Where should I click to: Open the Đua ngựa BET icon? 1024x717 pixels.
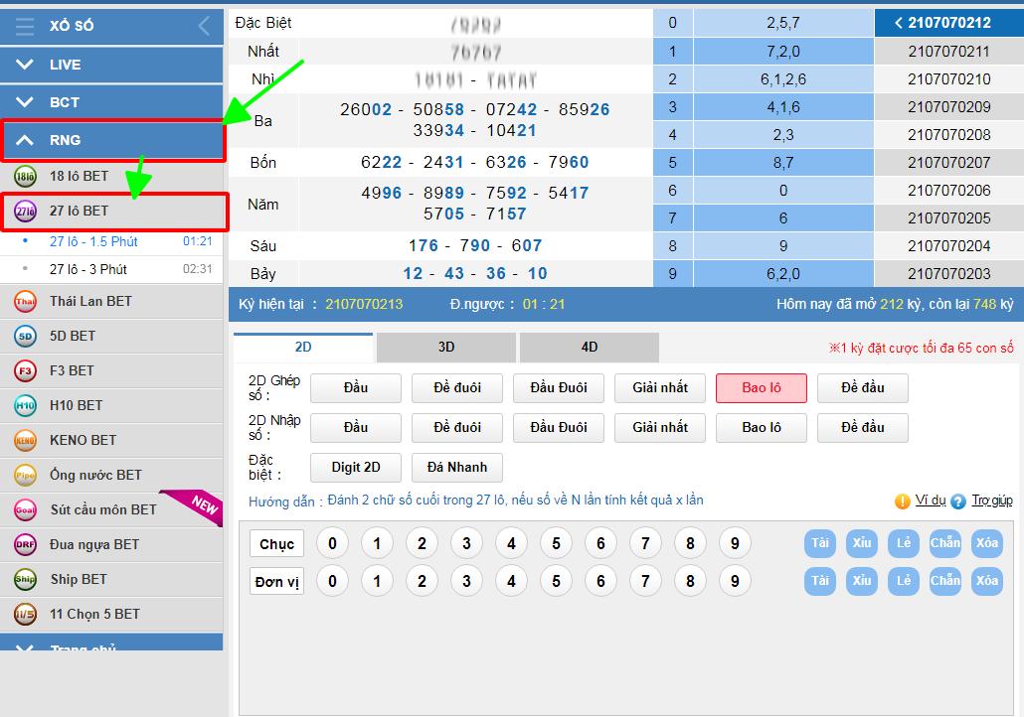click(25, 544)
